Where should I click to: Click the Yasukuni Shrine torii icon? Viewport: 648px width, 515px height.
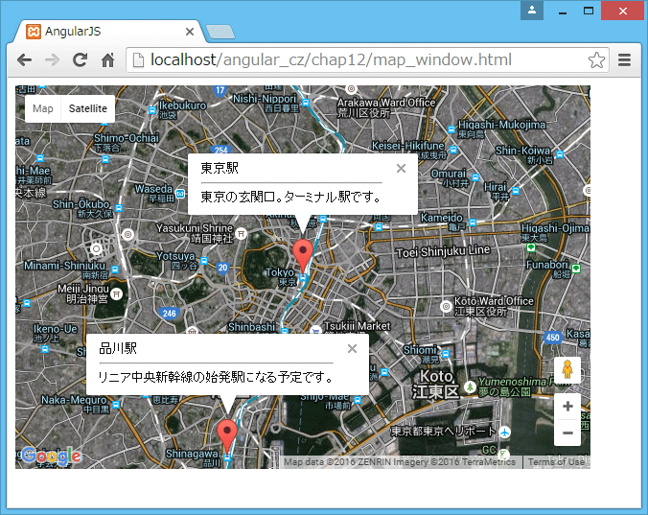241,234
